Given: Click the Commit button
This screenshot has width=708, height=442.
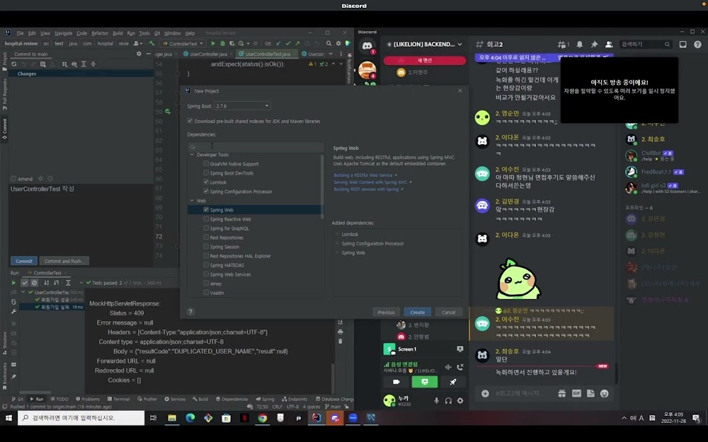Looking at the screenshot, I should coord(24,261).
